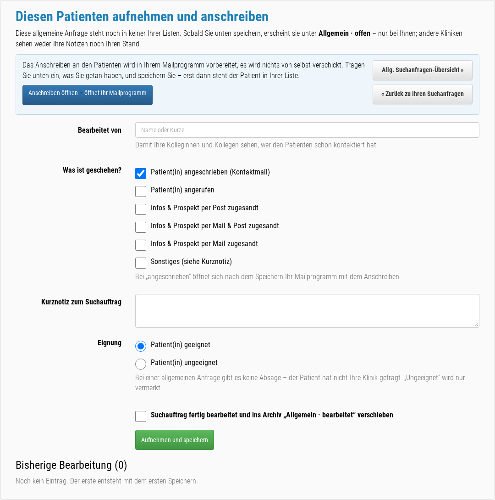Tick 'Infos & Prospekt per Post zugesandt'
495x500 pixels.
tap(141, 209)
